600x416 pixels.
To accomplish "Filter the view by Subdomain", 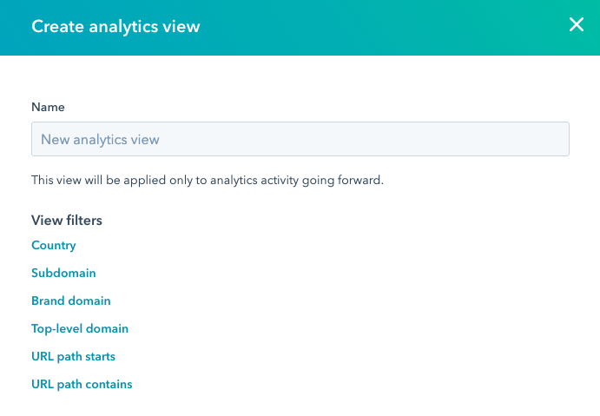I will 63,274.
